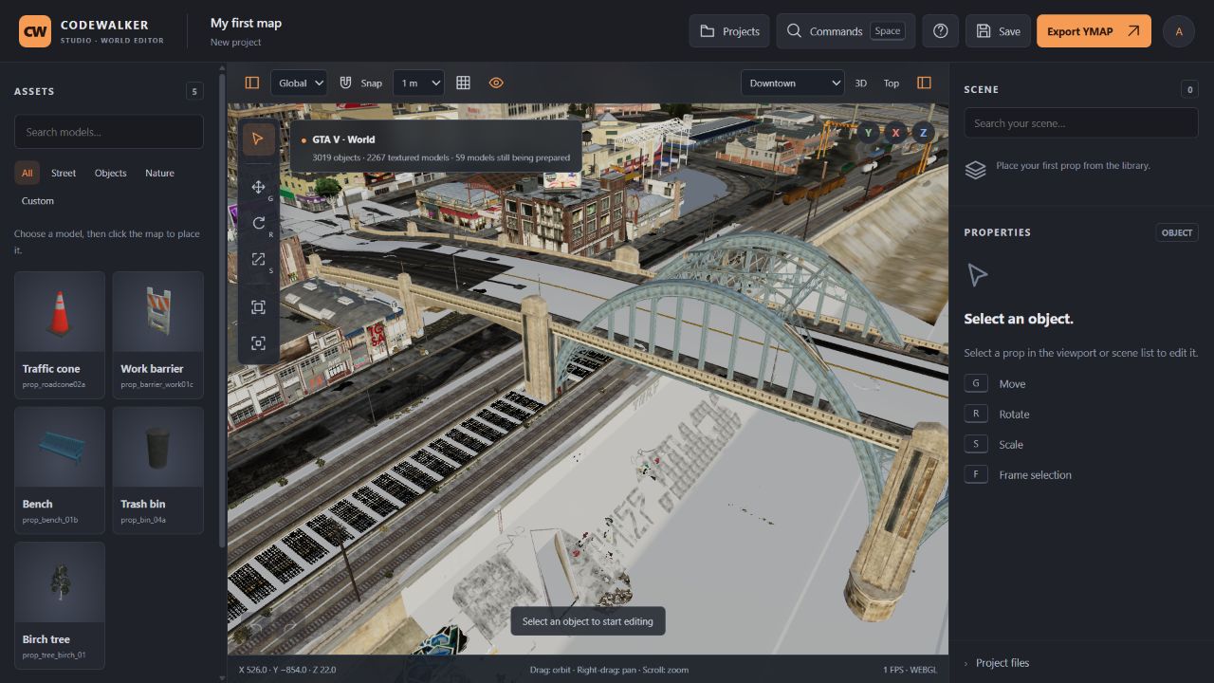
Task: Expand the Project files section
Action: (1081, 662)
